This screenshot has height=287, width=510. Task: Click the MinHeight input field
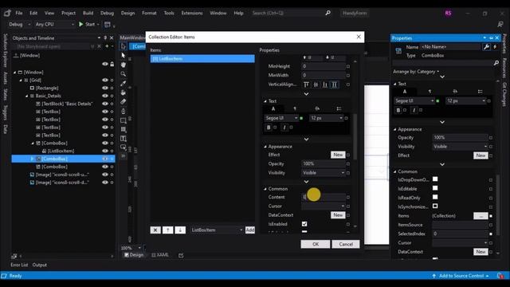coord(324,66)
